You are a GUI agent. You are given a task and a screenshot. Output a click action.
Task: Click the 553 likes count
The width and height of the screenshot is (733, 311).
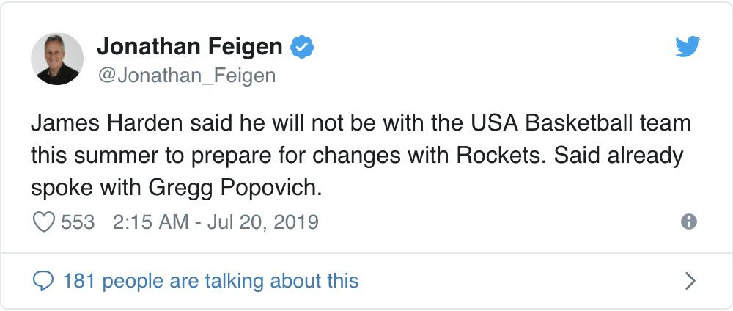pyautogui.click(x=78, y=222)
